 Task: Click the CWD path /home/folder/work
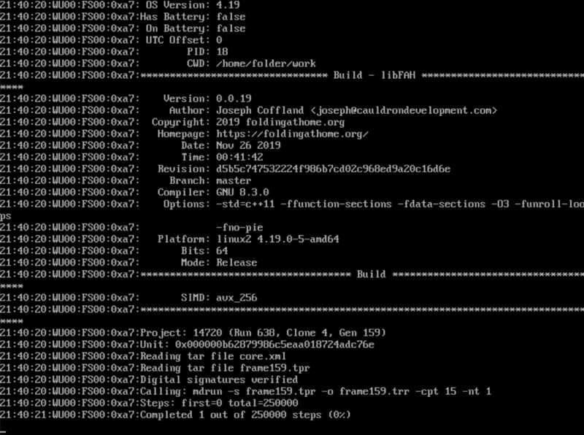point(266,63)
